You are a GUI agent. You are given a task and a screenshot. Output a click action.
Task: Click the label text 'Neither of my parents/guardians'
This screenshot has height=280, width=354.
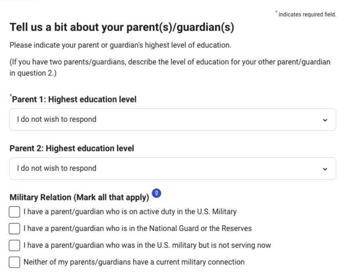point(77,262)
